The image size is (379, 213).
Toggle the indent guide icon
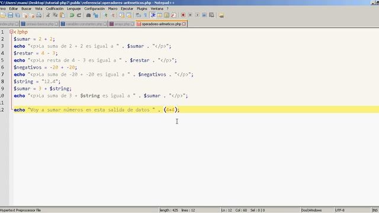click(x=153, y=15)
